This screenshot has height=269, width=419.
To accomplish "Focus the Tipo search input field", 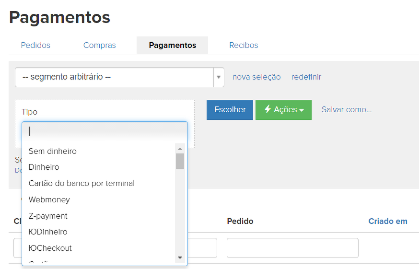I will (105, 131).
